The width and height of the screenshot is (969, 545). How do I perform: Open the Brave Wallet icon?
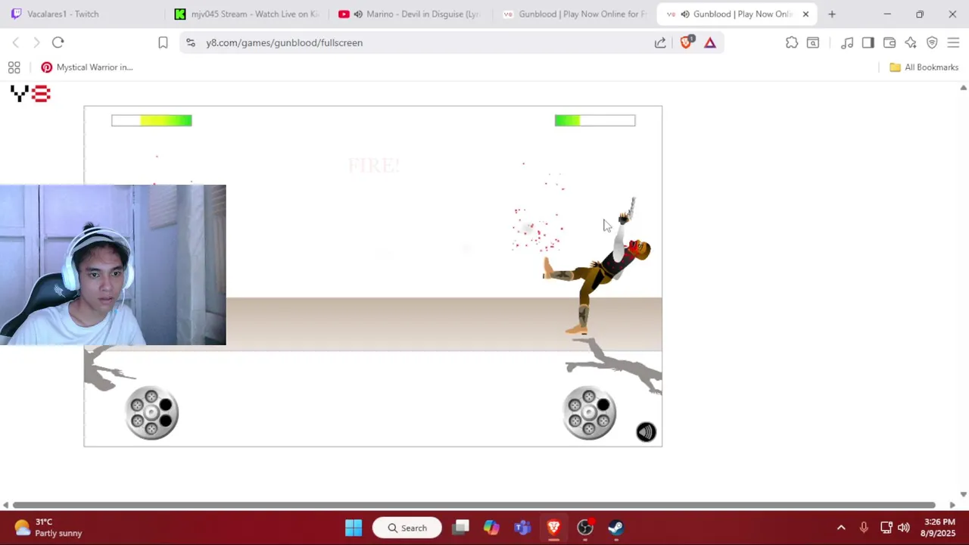point(890,42)
